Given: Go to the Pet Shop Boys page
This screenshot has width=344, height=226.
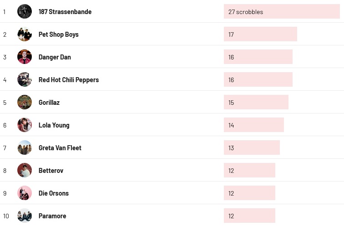Looking at the screenshot, I should tap(59, 34).
